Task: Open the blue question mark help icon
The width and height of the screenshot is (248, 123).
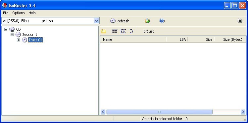Action: click(x=162, y=21)
